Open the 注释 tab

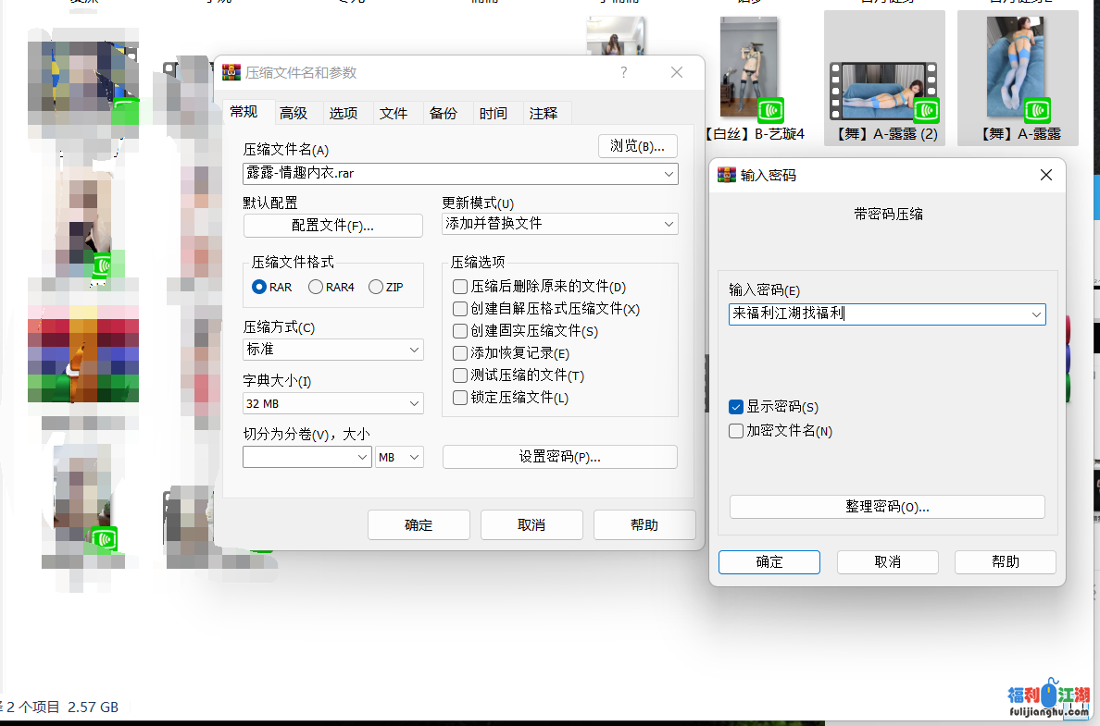544,112
